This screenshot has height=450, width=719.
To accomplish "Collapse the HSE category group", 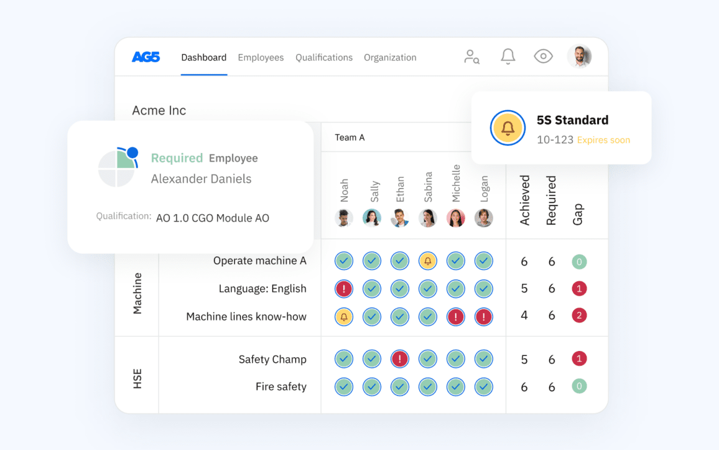I will [x=137, y=378].
